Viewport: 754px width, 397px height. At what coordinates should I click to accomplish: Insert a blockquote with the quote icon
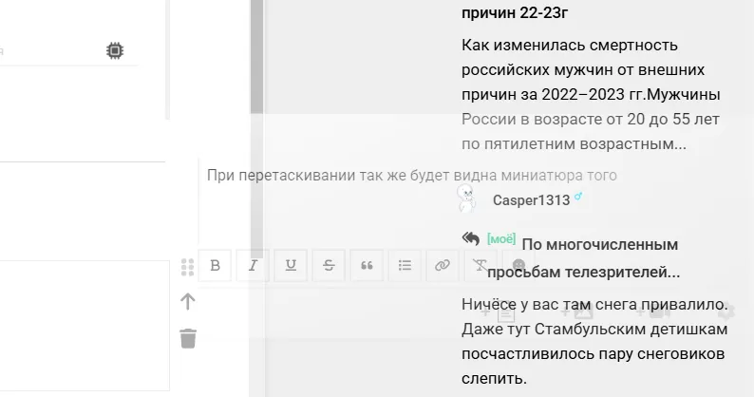coord(367,265)
